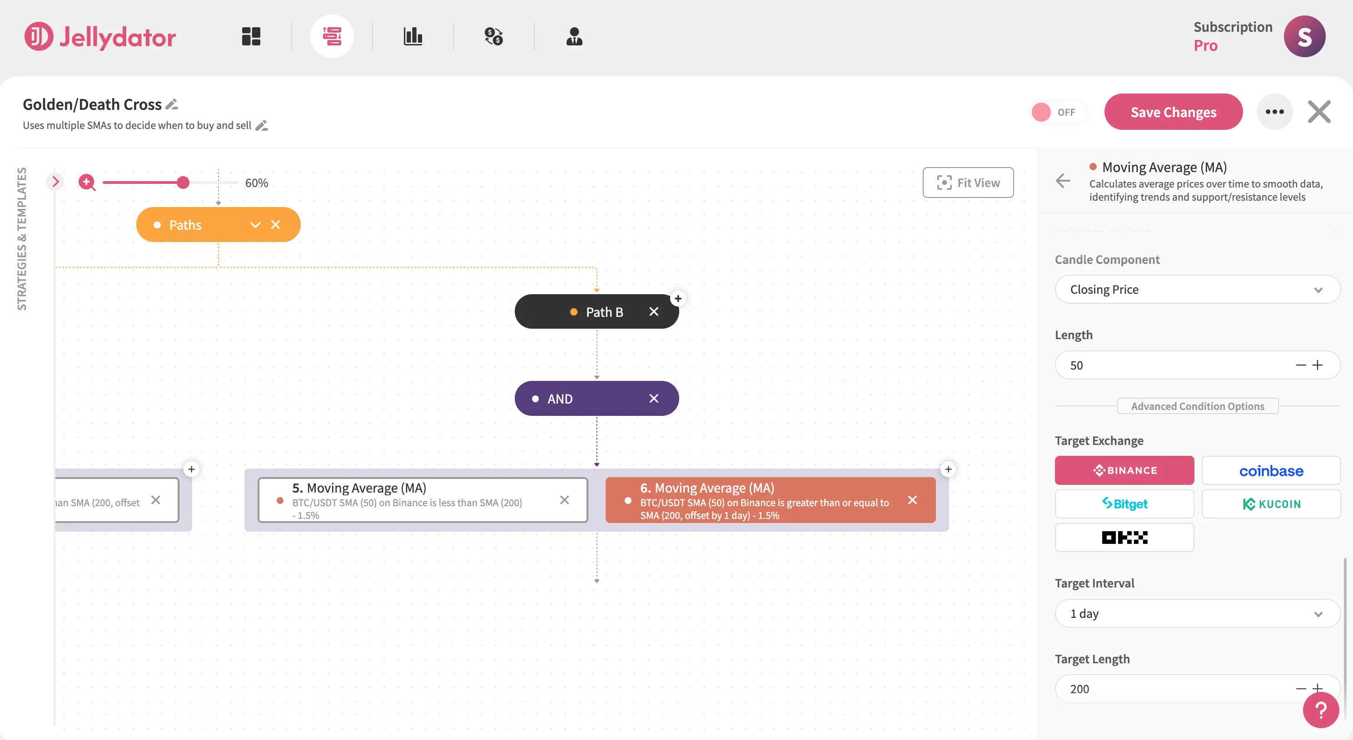
Task: Close the strategy editor with the X
Action: (x=1319, y=112)
